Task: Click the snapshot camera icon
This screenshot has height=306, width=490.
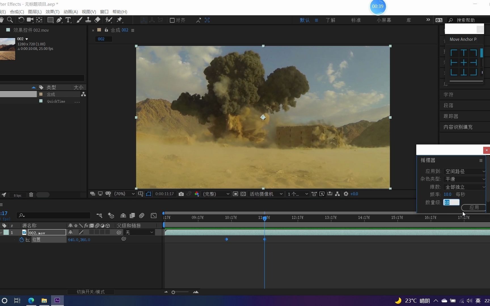Action: coord(181,194)
